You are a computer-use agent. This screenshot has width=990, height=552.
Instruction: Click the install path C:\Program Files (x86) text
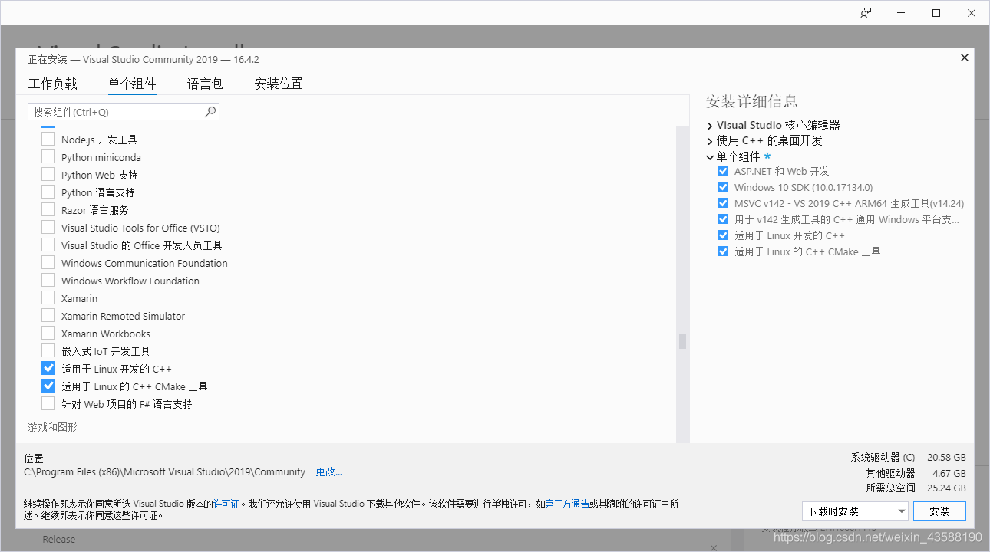[165, 472]
